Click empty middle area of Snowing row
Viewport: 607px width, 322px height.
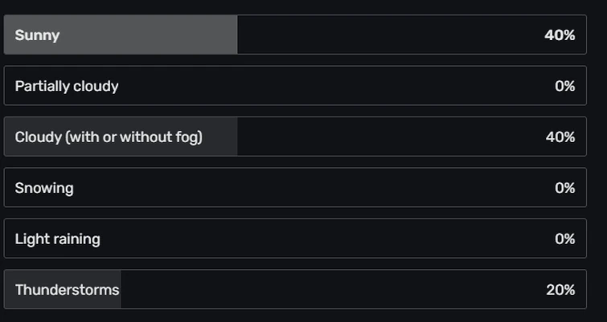(x=322, y=188)
